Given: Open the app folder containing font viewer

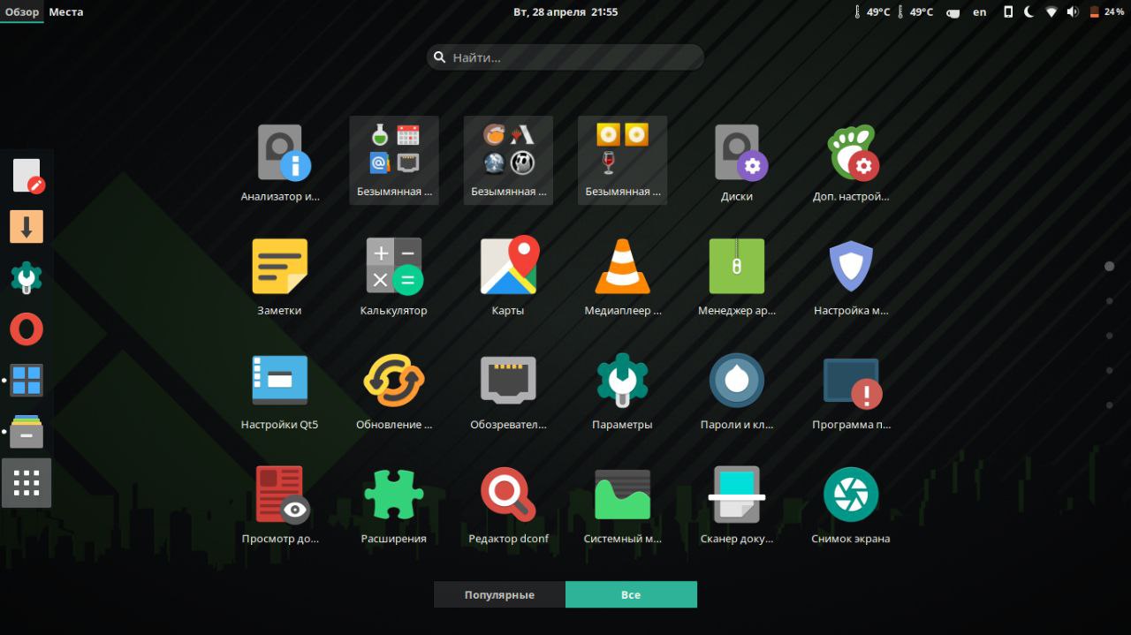Looking at the screenshot, I should [508, 161].
